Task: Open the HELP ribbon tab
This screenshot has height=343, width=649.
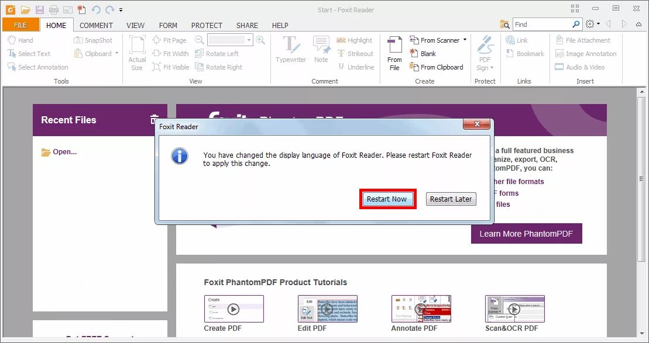Action: point(280,25)
